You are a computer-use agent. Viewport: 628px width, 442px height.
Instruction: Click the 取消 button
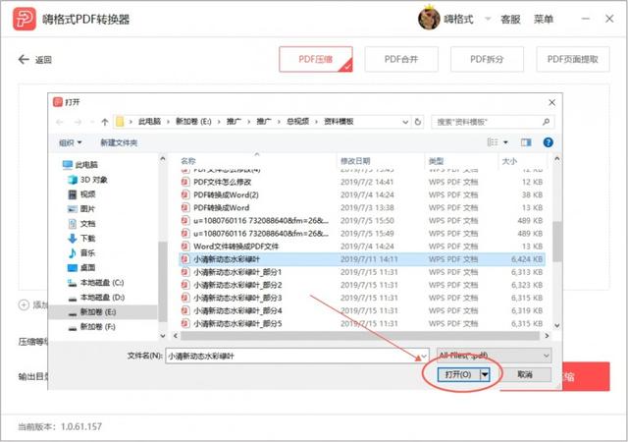tap(525, 374)
